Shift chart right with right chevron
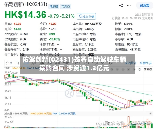The width and height of the screenshot is (155, 129). point(134,69)
